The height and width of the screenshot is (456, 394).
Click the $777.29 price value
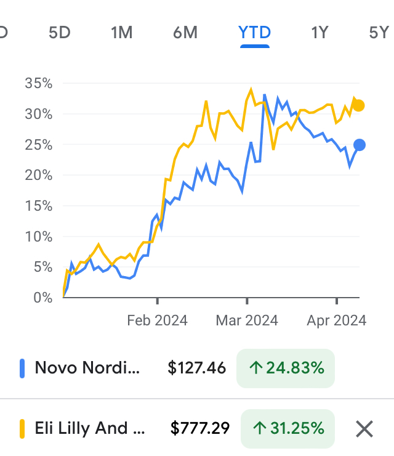click(x=200, y=428)
